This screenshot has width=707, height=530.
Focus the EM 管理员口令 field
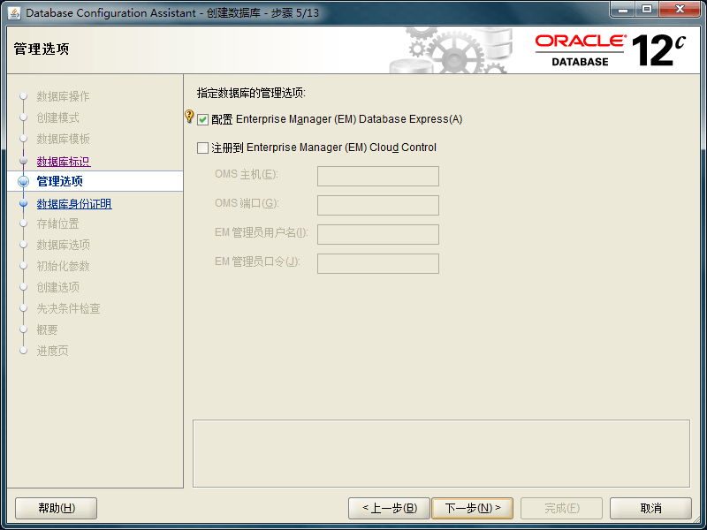tap(377, 264)
